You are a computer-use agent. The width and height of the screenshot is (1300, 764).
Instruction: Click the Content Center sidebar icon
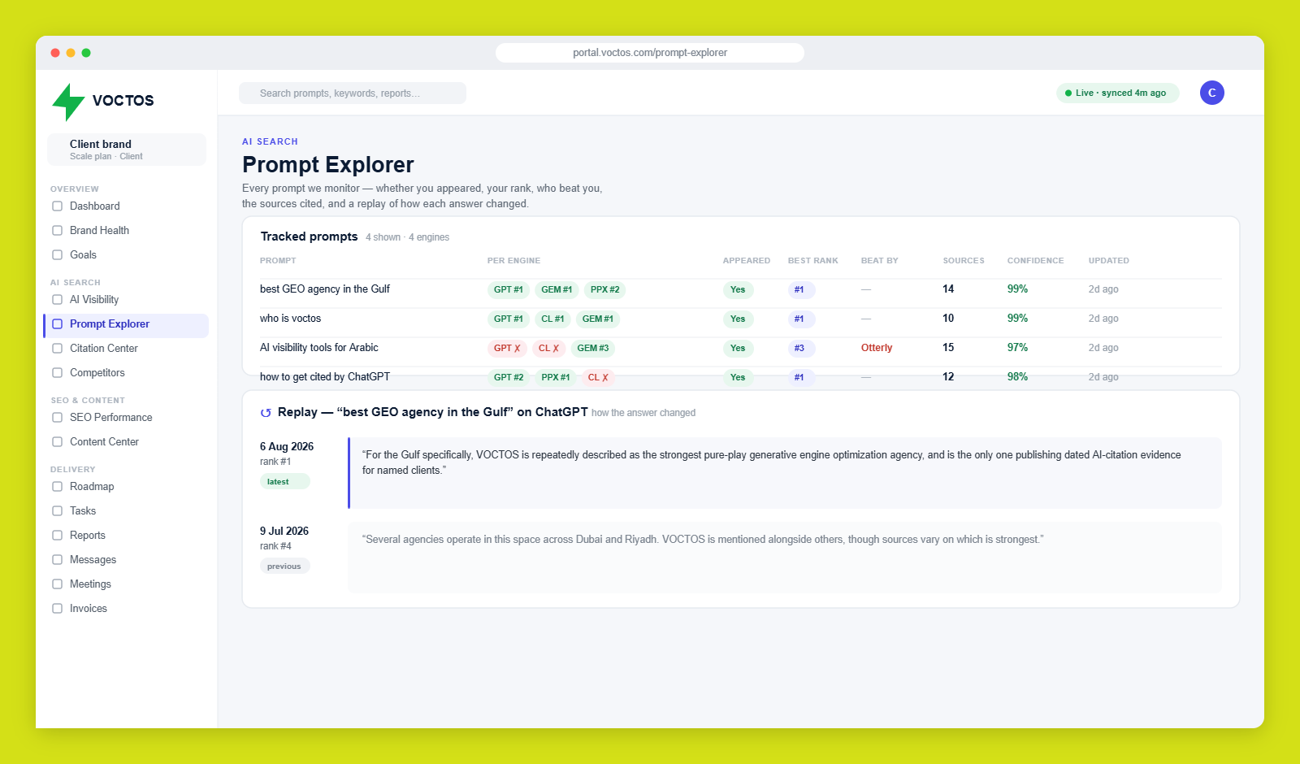57,442
